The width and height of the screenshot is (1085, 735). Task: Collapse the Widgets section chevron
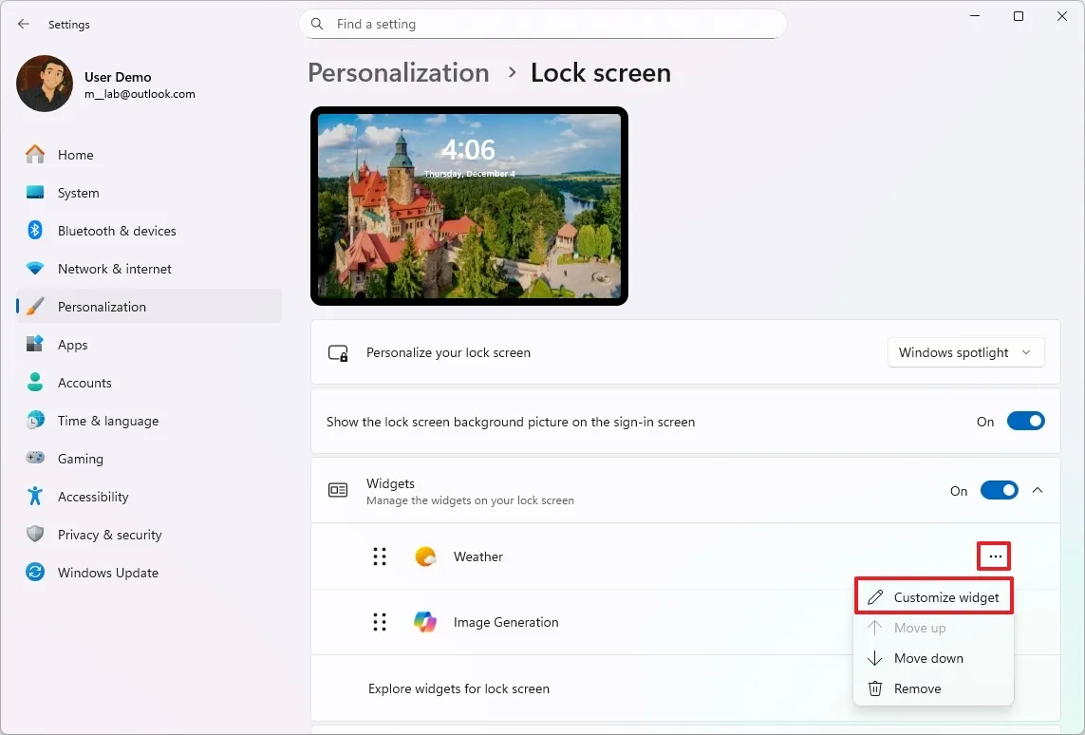click(1038, 491)
